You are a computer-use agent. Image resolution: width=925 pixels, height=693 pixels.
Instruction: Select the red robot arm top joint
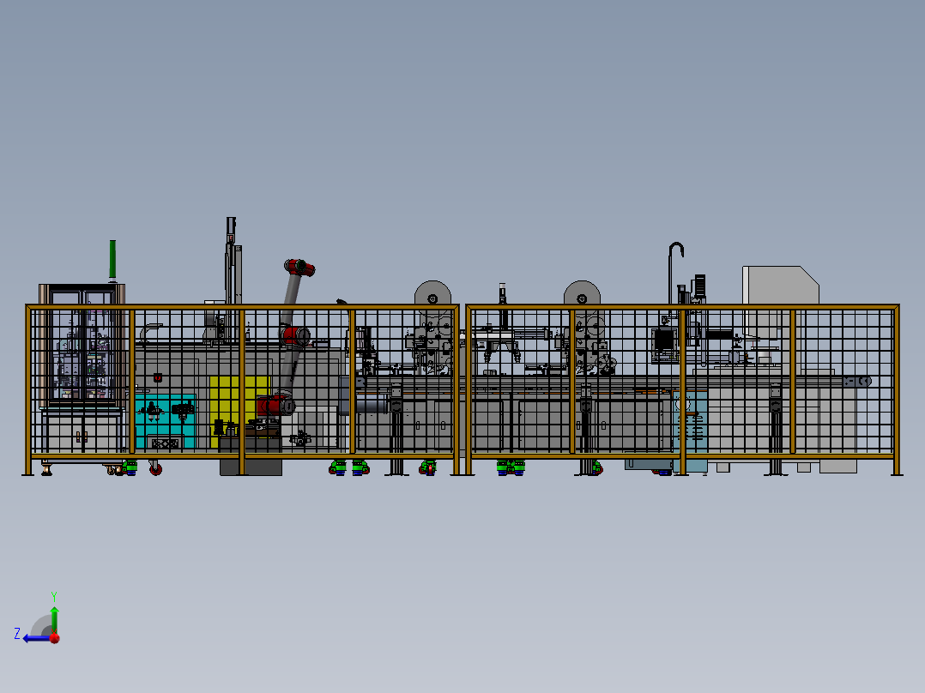tap(299, 268)
